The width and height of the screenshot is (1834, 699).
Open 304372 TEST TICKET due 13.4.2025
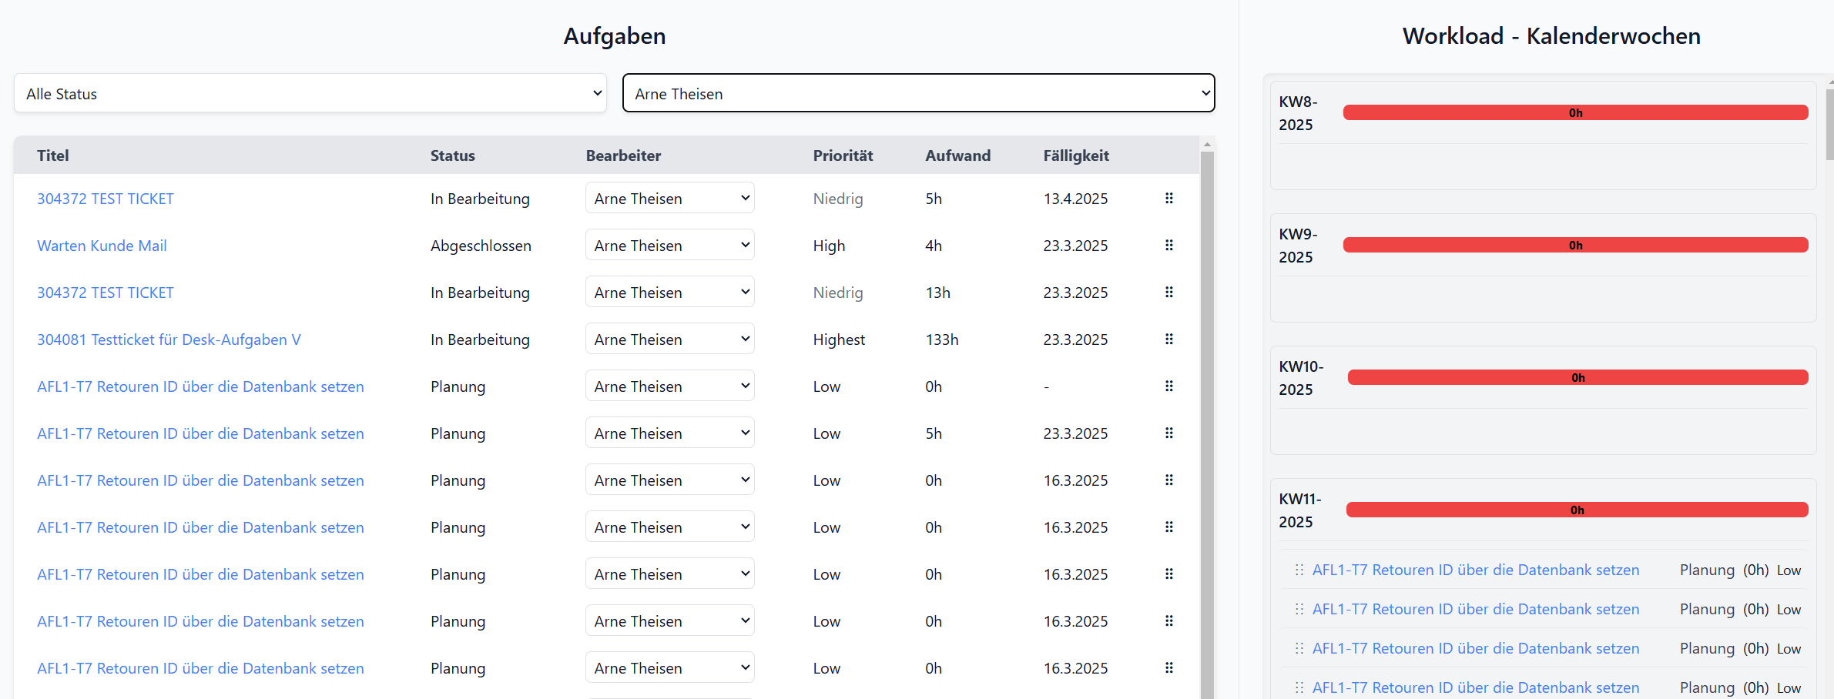click(x=106, y=199)
